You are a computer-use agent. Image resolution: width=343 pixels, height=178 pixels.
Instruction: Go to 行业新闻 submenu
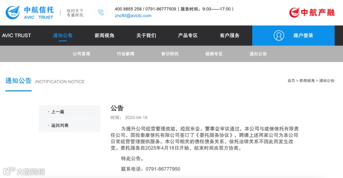point(125,54)
